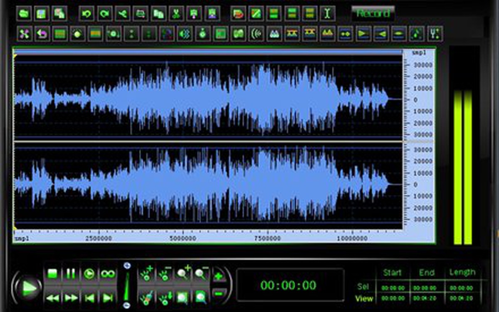
Task: Click the minus knob below volume slider
Action: click(x=127, y=306)
